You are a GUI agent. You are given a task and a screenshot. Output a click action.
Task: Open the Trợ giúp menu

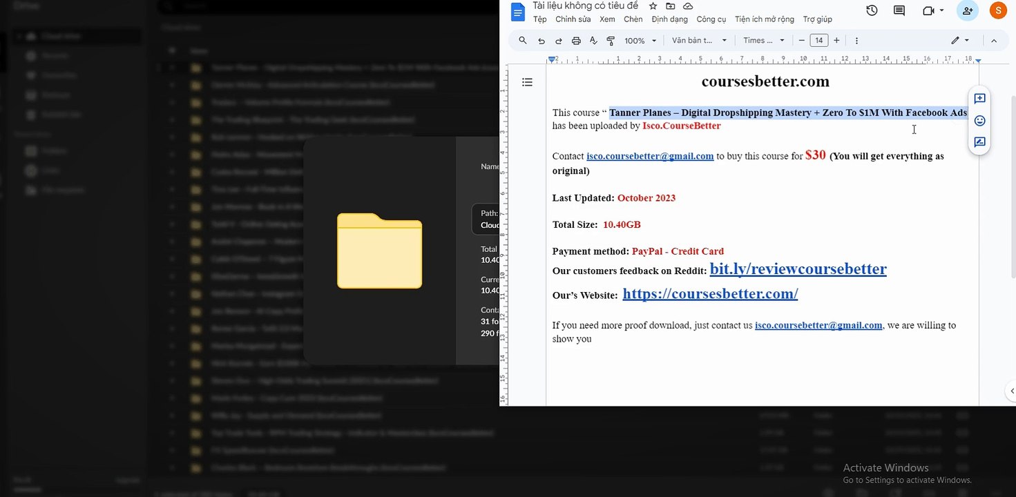pos(818,19)
